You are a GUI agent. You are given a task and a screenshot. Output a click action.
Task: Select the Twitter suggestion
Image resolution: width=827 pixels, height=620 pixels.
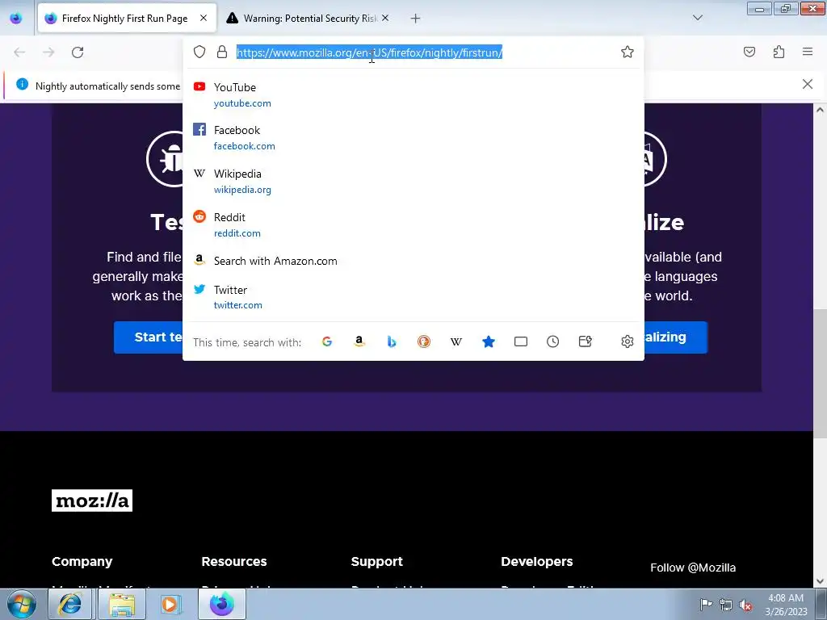[x=413, y=297]
